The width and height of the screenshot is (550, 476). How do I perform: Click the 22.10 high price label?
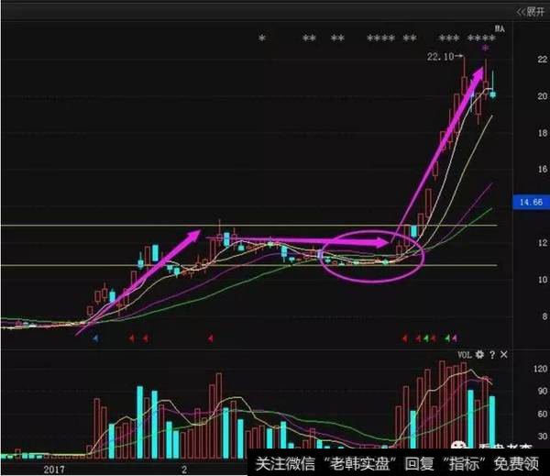click(x=440, y=57)
